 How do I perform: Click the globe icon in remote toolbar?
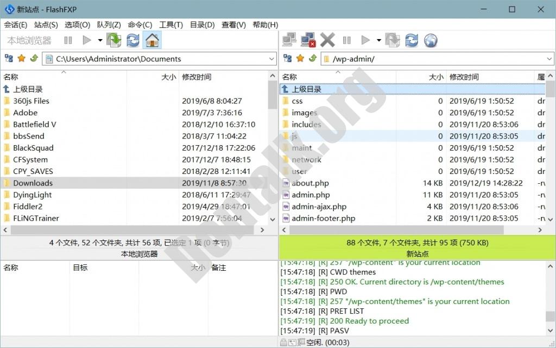pos(431,40)
